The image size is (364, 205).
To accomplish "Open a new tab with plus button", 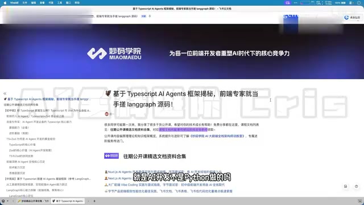I will click(94, 201).
